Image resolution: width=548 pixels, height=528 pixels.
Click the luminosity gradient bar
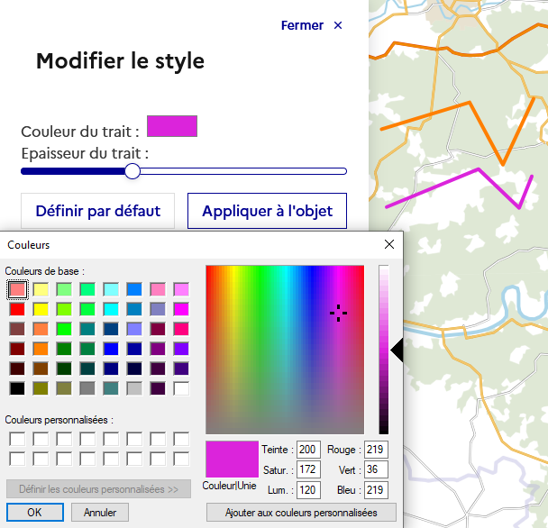tap(384, 350)
